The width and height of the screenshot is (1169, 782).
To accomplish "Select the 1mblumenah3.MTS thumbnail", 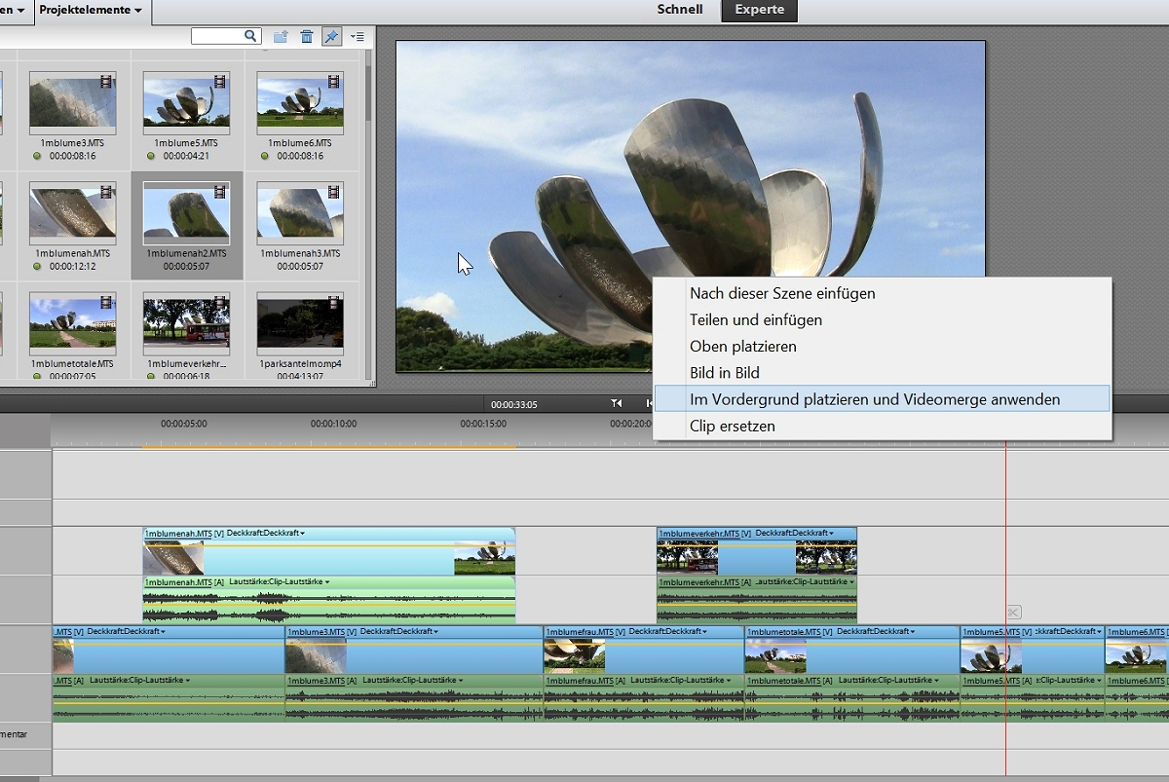I will click(x=300, y=212).
